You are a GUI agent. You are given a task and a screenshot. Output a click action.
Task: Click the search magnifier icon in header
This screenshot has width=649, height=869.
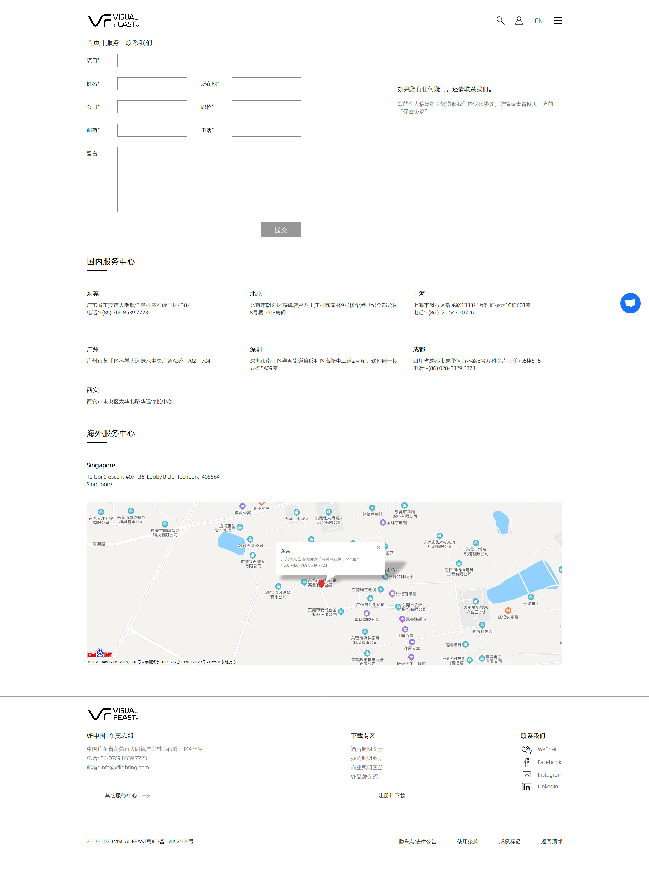pos(500,20)
